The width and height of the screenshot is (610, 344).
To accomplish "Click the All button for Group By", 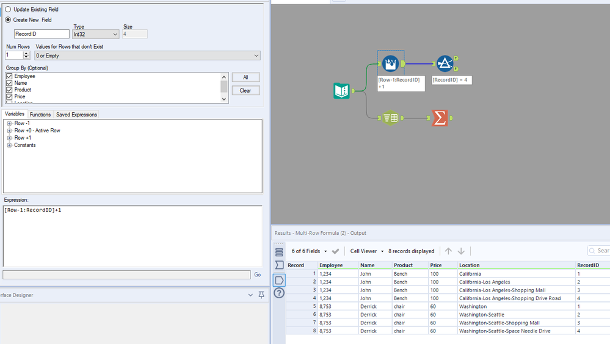I will tap(245, 77).
